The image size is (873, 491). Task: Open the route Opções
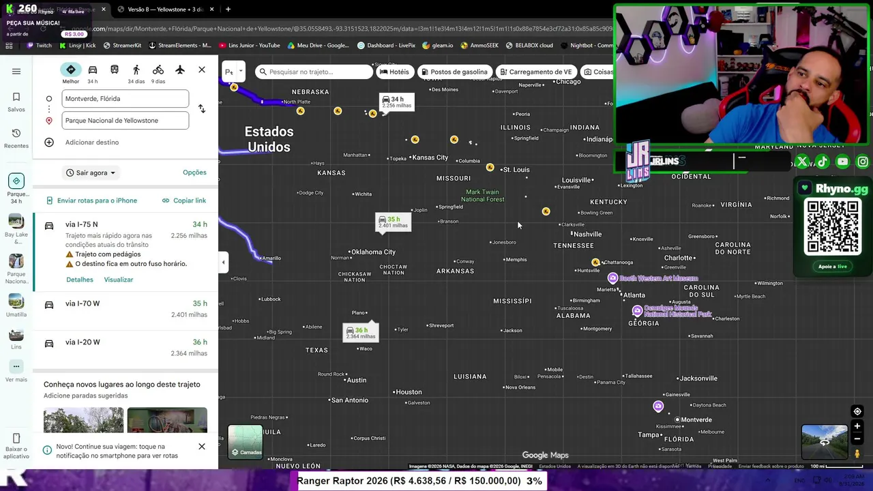point(194,173)
